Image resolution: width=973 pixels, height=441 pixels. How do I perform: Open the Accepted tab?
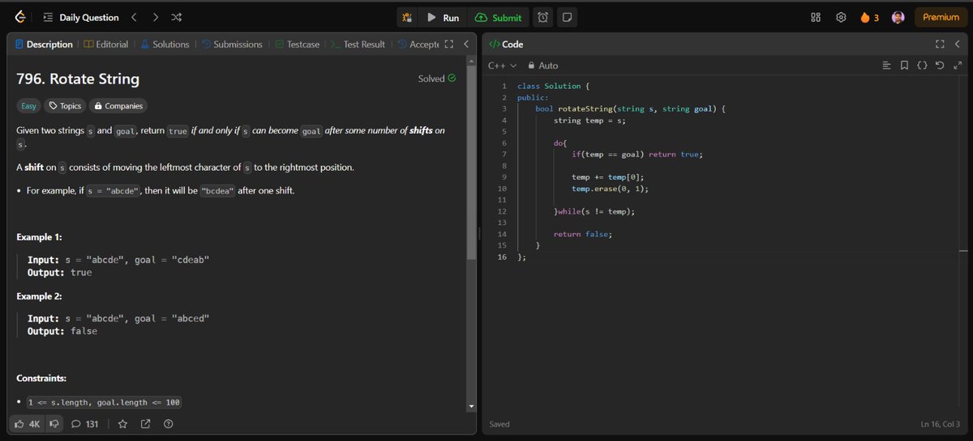[x=418, y=45]
